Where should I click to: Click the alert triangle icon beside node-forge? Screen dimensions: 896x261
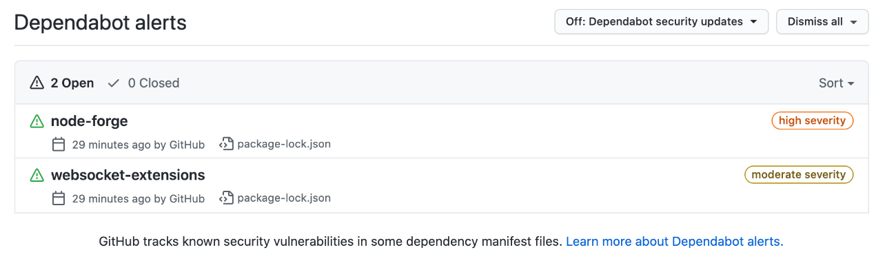[37, 122]
